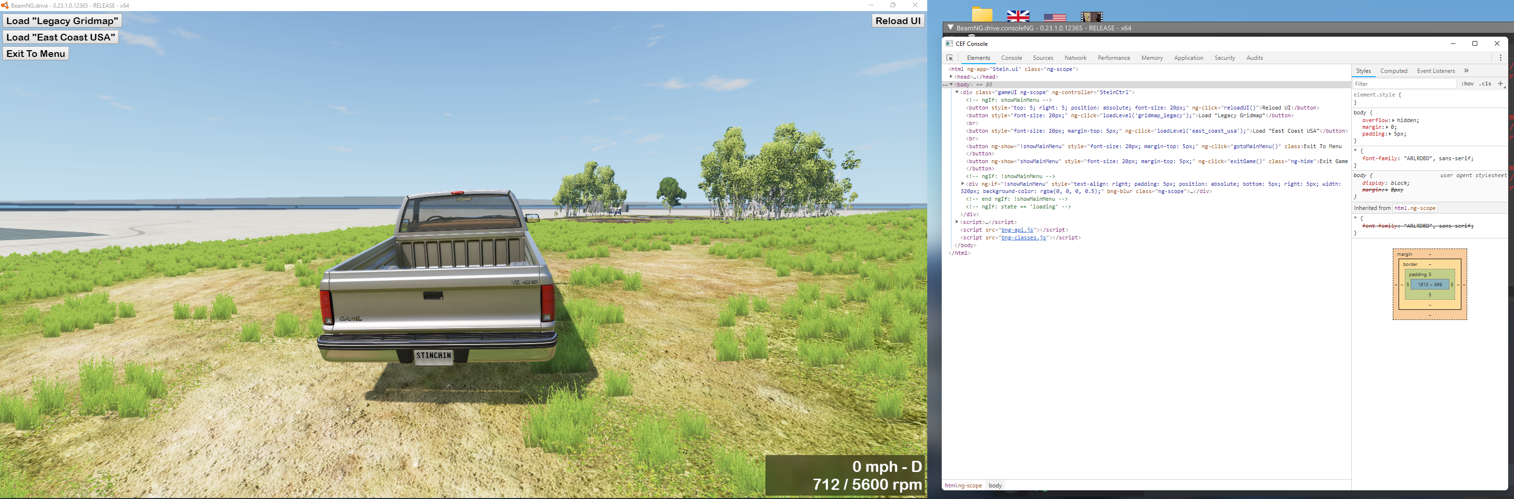Select html.ng-scope in the breadcrumb bar
Viewport: 1514px width, 499px height.
[x=963, y=485]
